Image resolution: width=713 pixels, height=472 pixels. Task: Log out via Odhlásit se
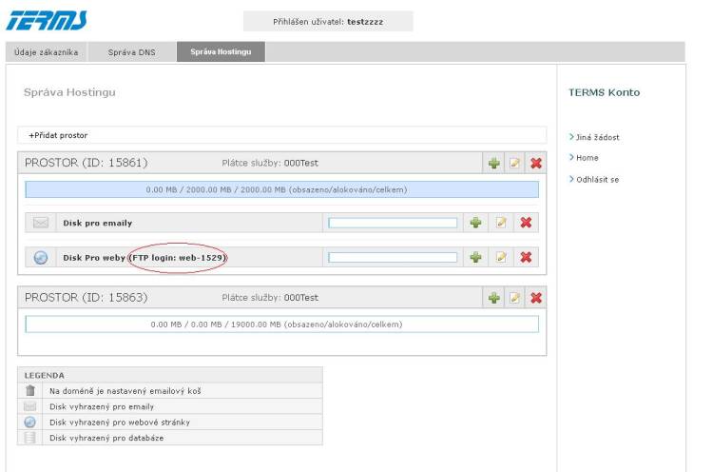(x=598, y=179)
